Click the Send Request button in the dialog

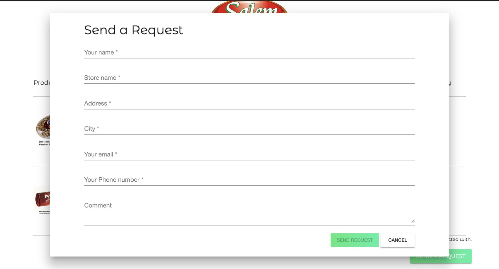point(355,240)
